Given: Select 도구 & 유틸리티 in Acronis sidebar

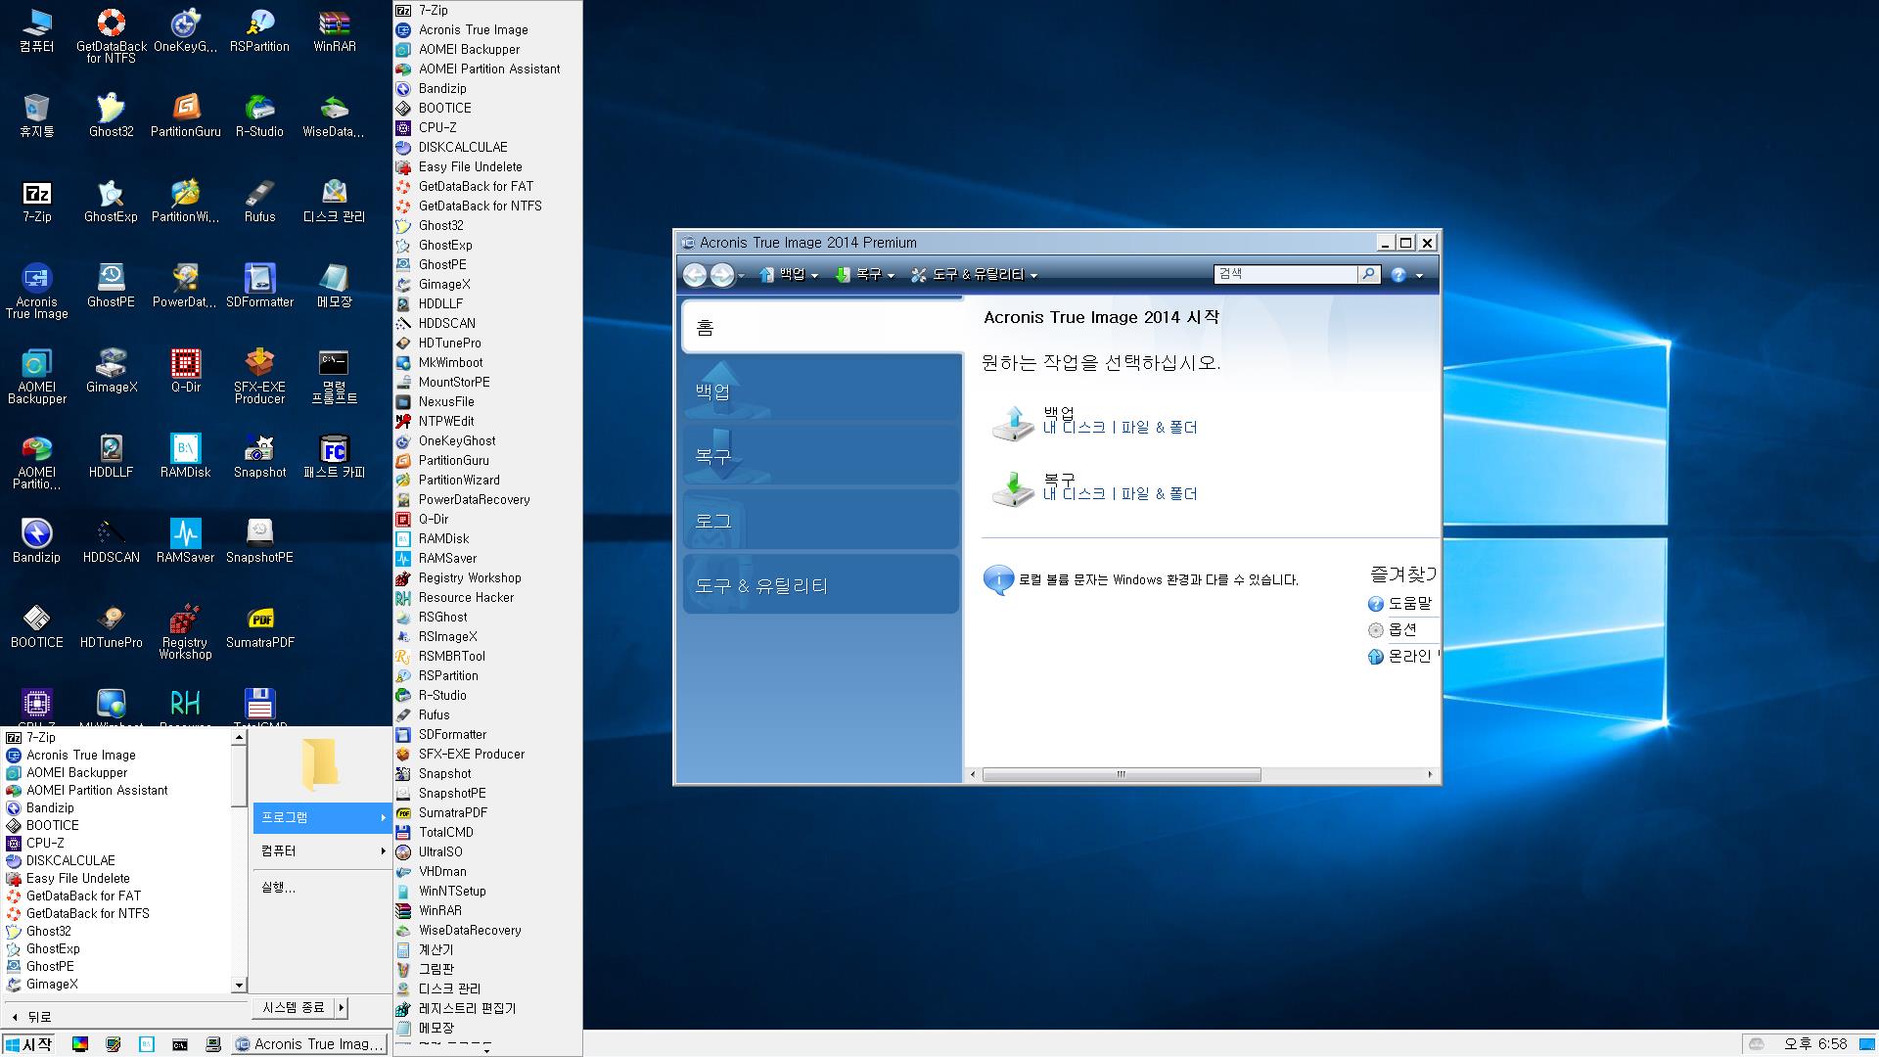Looking at the screenshot, I should point(822,584).
